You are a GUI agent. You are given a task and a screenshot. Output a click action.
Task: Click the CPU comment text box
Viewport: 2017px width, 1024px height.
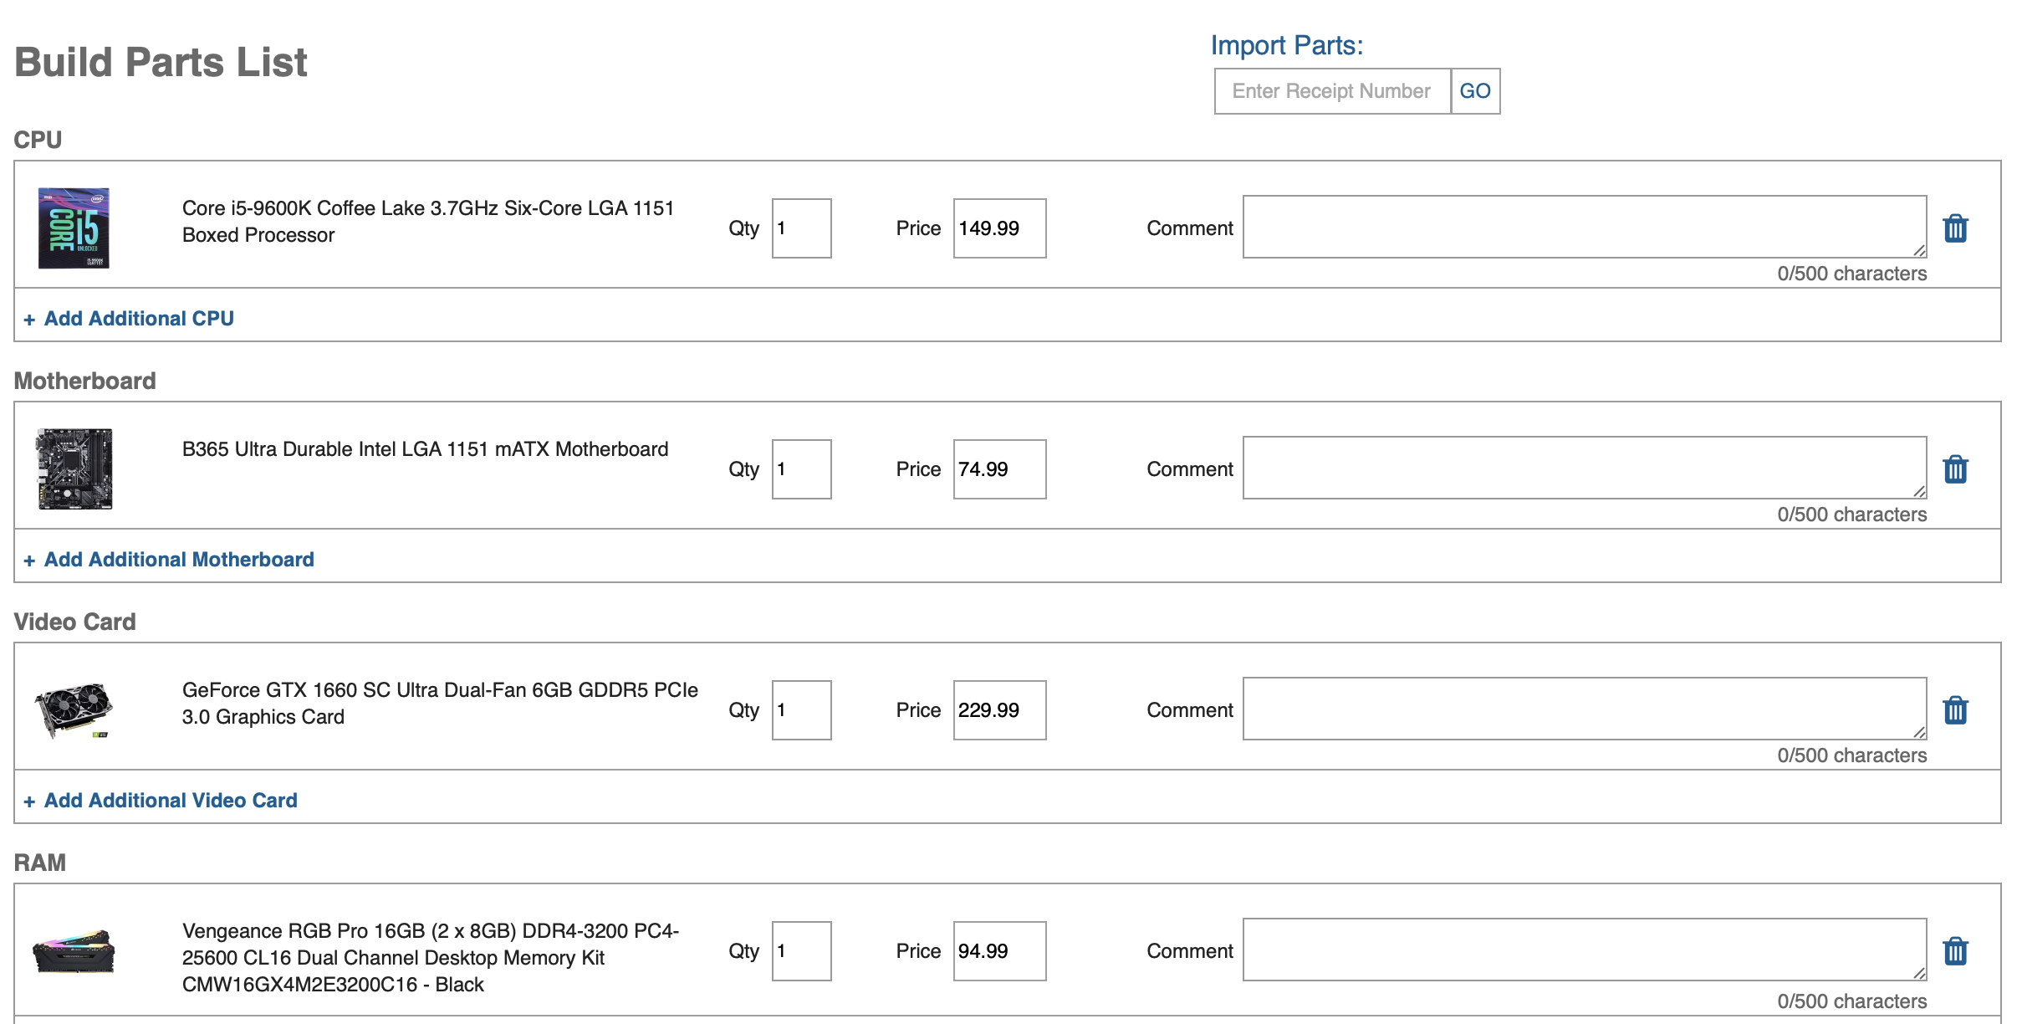[1585, 227]
